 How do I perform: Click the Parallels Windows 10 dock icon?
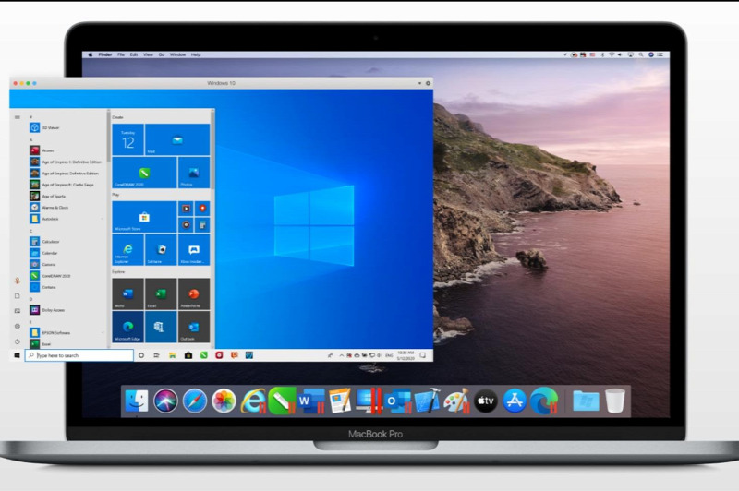tap(369, 401)
